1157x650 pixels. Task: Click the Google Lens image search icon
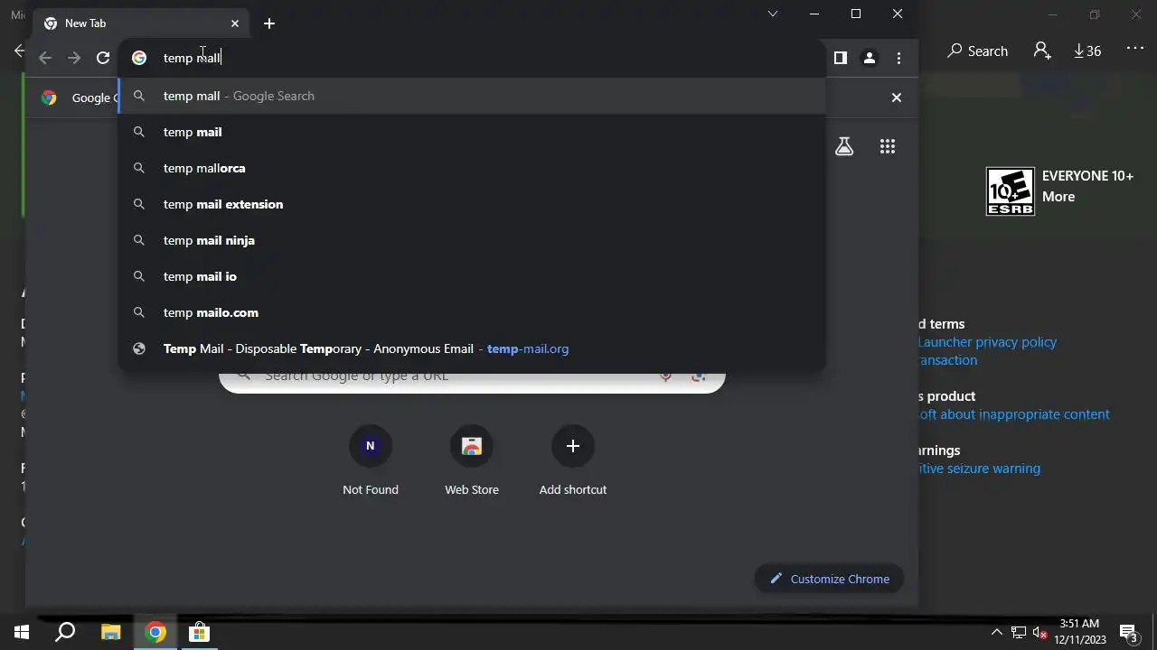[x=698, y=376]
